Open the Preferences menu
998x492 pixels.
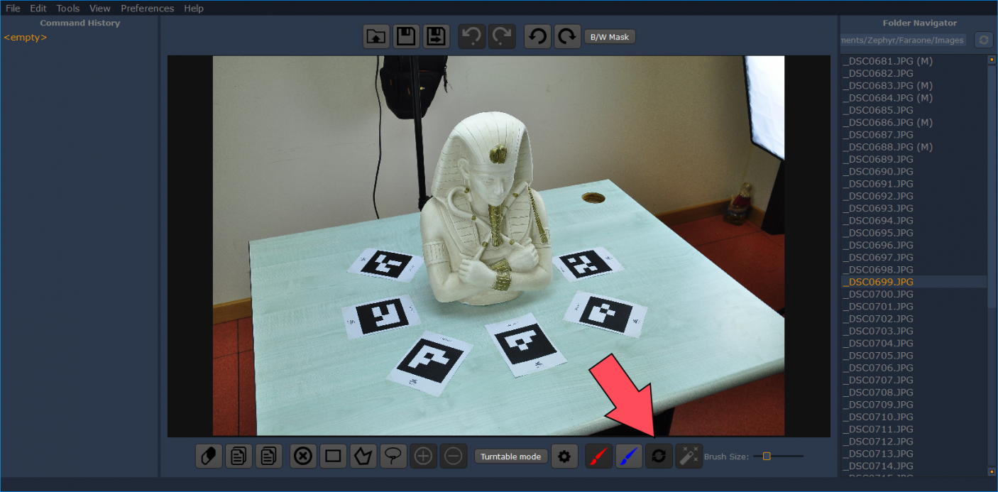pyautogui.click(x=147, y=9)
